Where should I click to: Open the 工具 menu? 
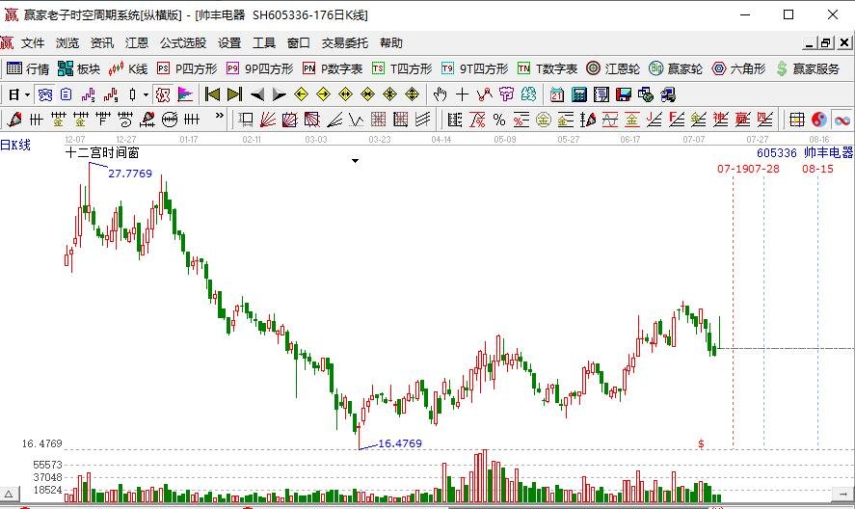click(264, 43)
